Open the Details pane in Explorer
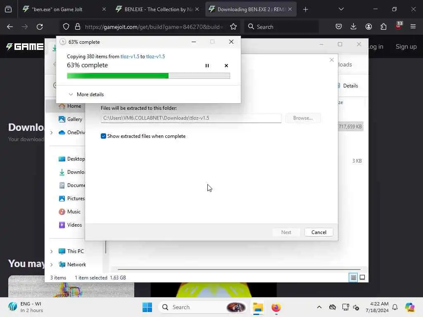 click(x=348, y=86)
